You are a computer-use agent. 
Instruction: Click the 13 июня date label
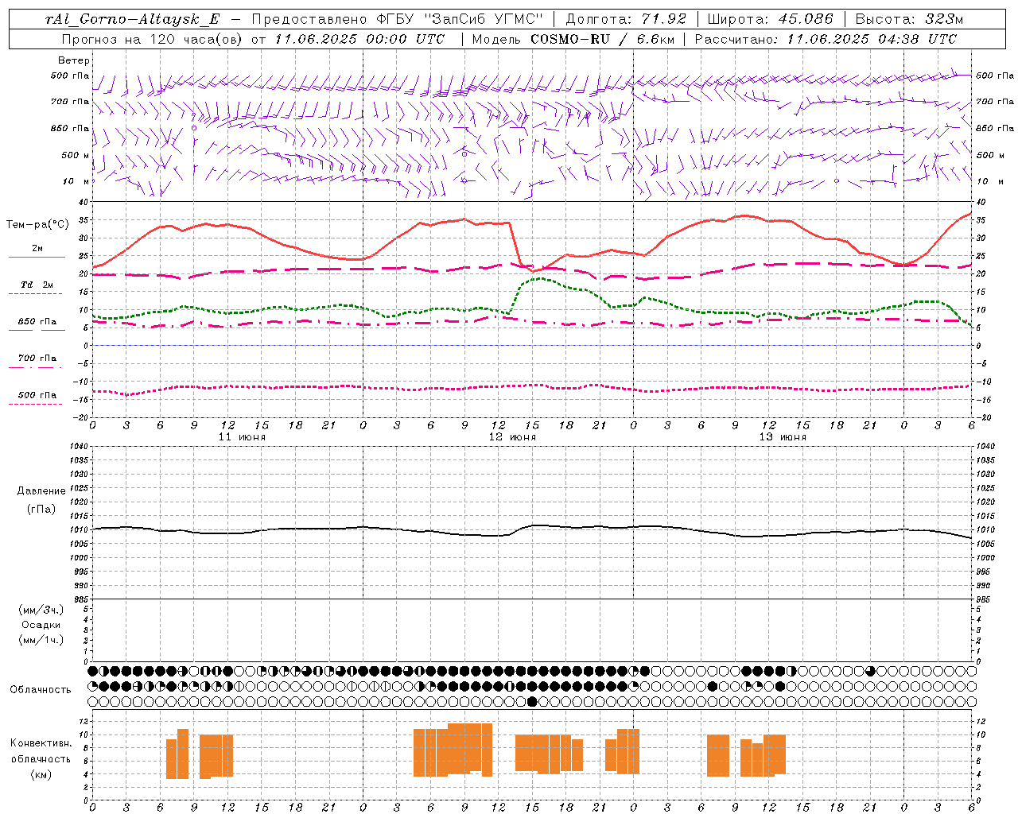pyautogui.click(x=783, y=437)
